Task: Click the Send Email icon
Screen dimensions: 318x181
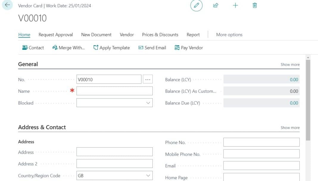Action: coord(140,48)
